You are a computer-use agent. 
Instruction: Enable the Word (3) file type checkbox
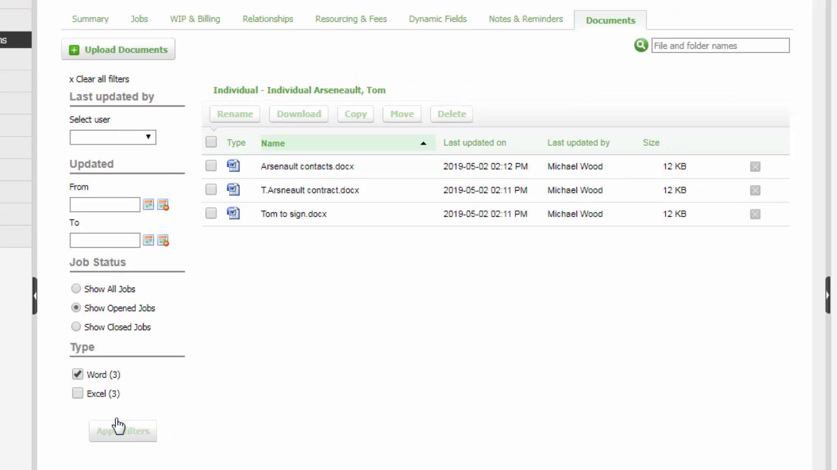click(x=77, y=374)
